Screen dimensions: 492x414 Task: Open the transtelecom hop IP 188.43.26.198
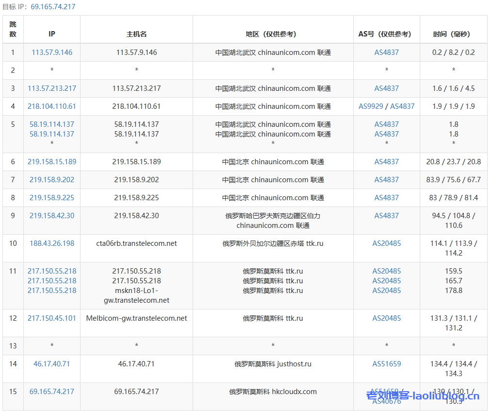51,243
